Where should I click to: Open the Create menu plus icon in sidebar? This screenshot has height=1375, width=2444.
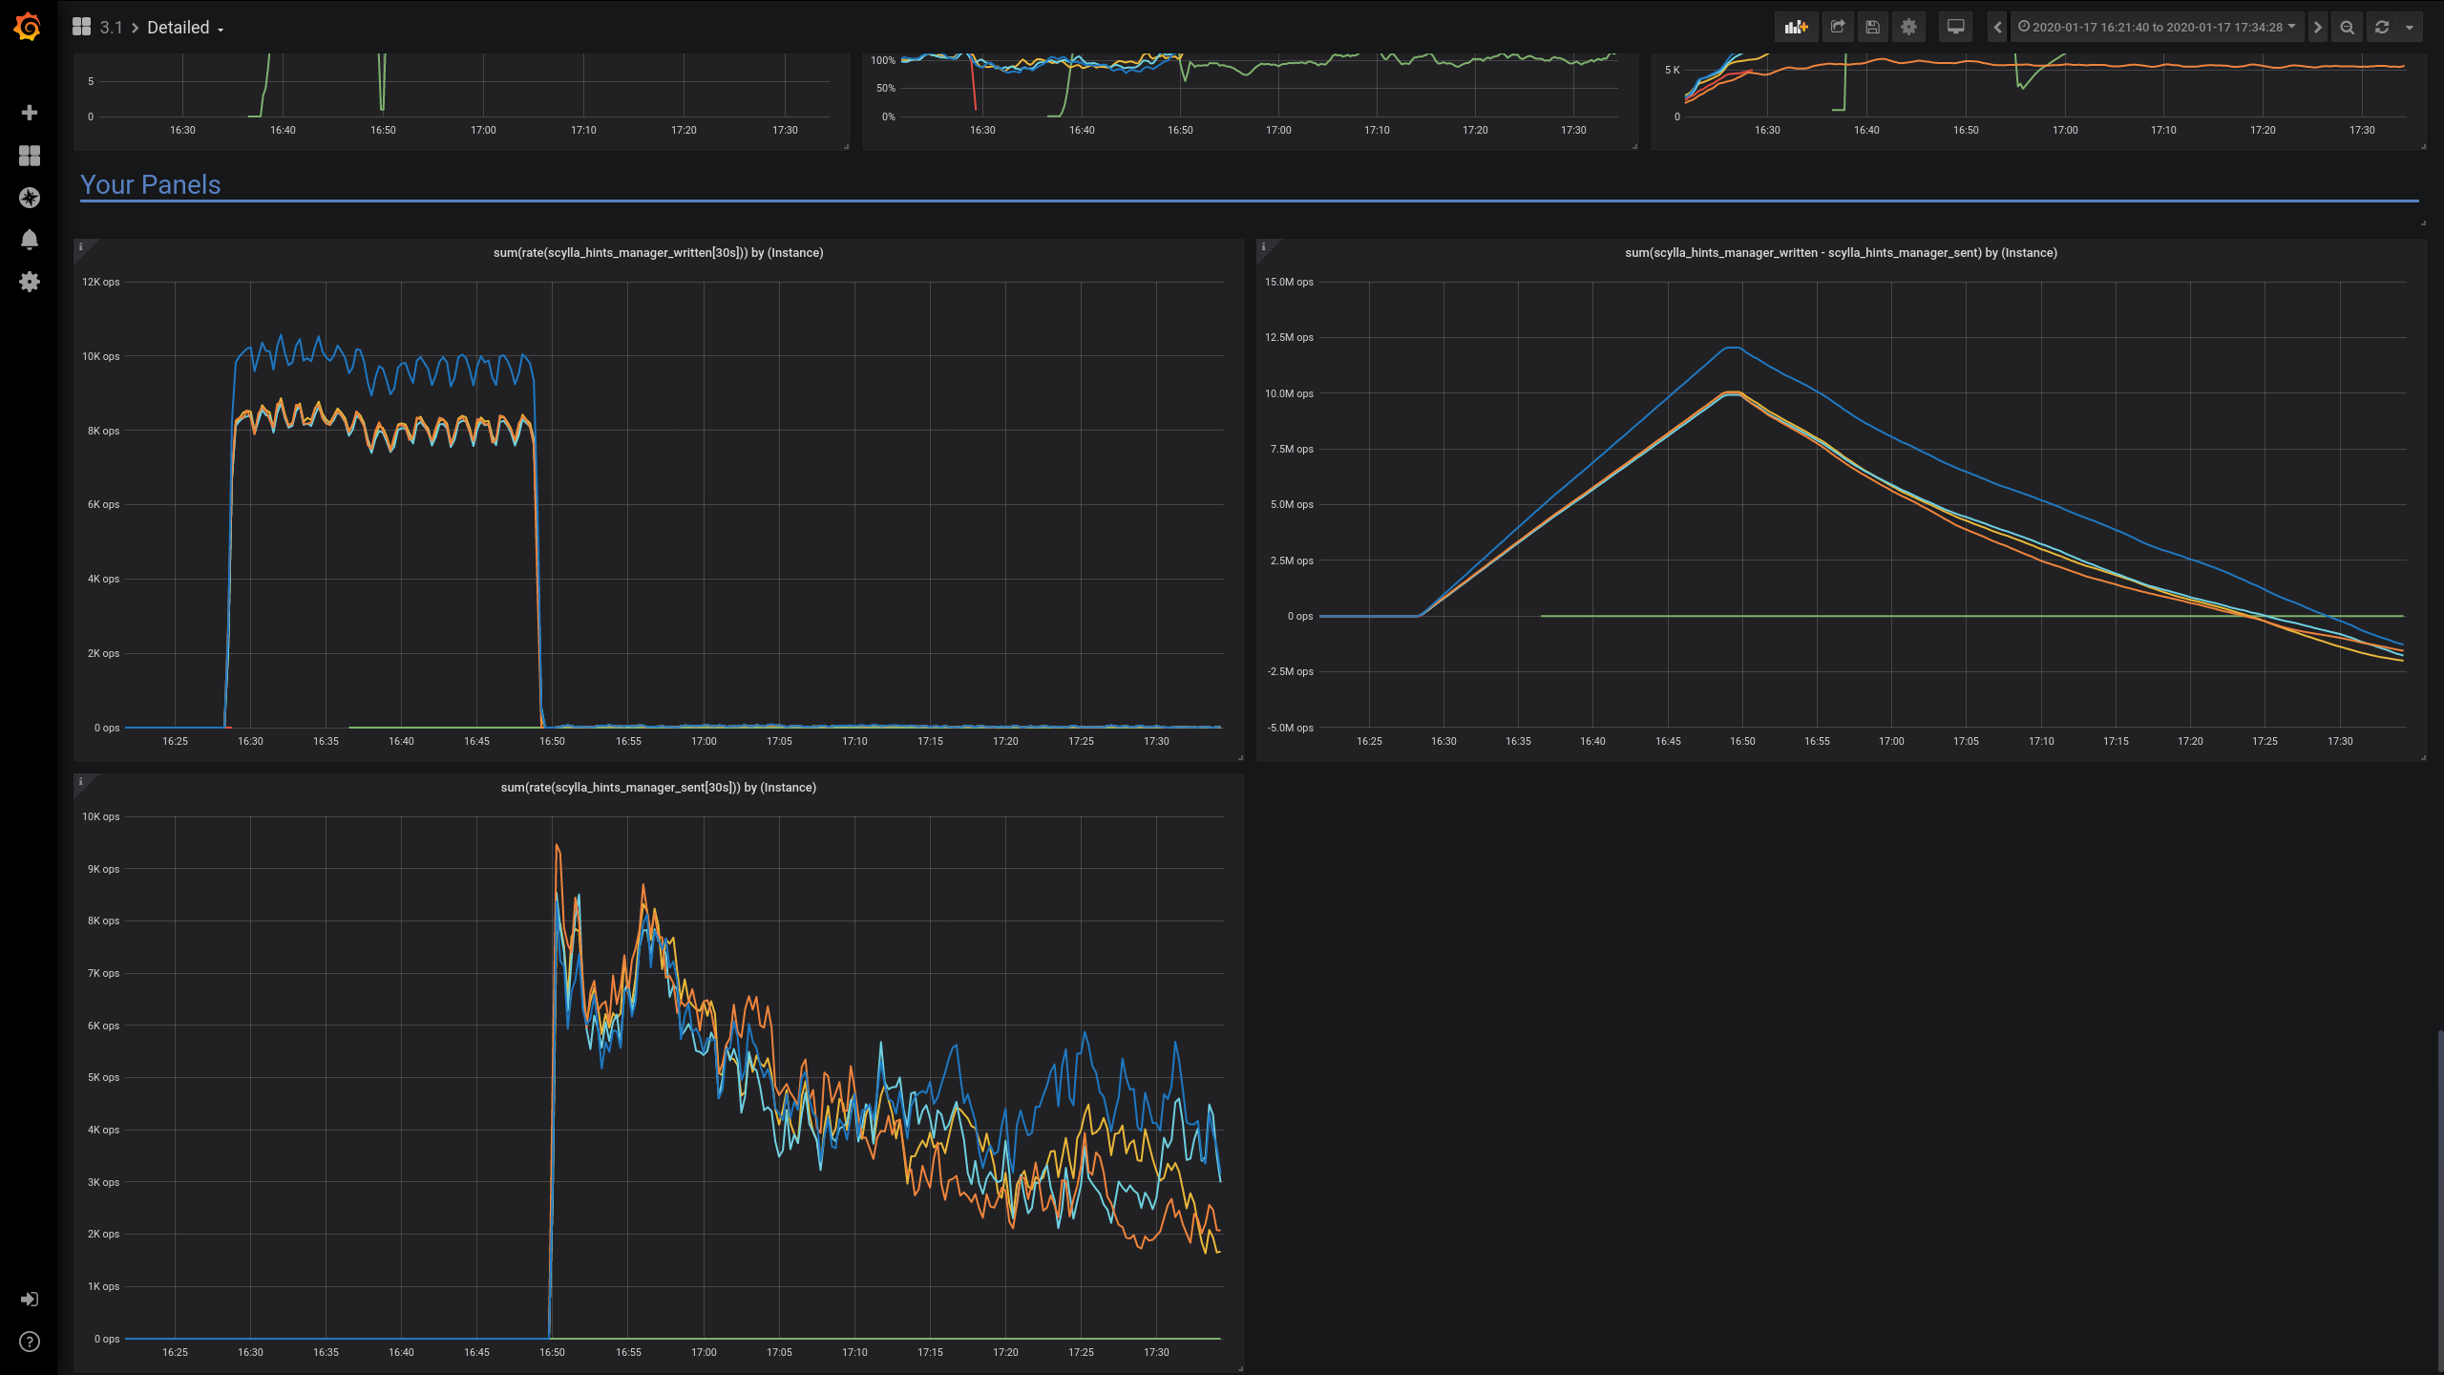[30, 112]
